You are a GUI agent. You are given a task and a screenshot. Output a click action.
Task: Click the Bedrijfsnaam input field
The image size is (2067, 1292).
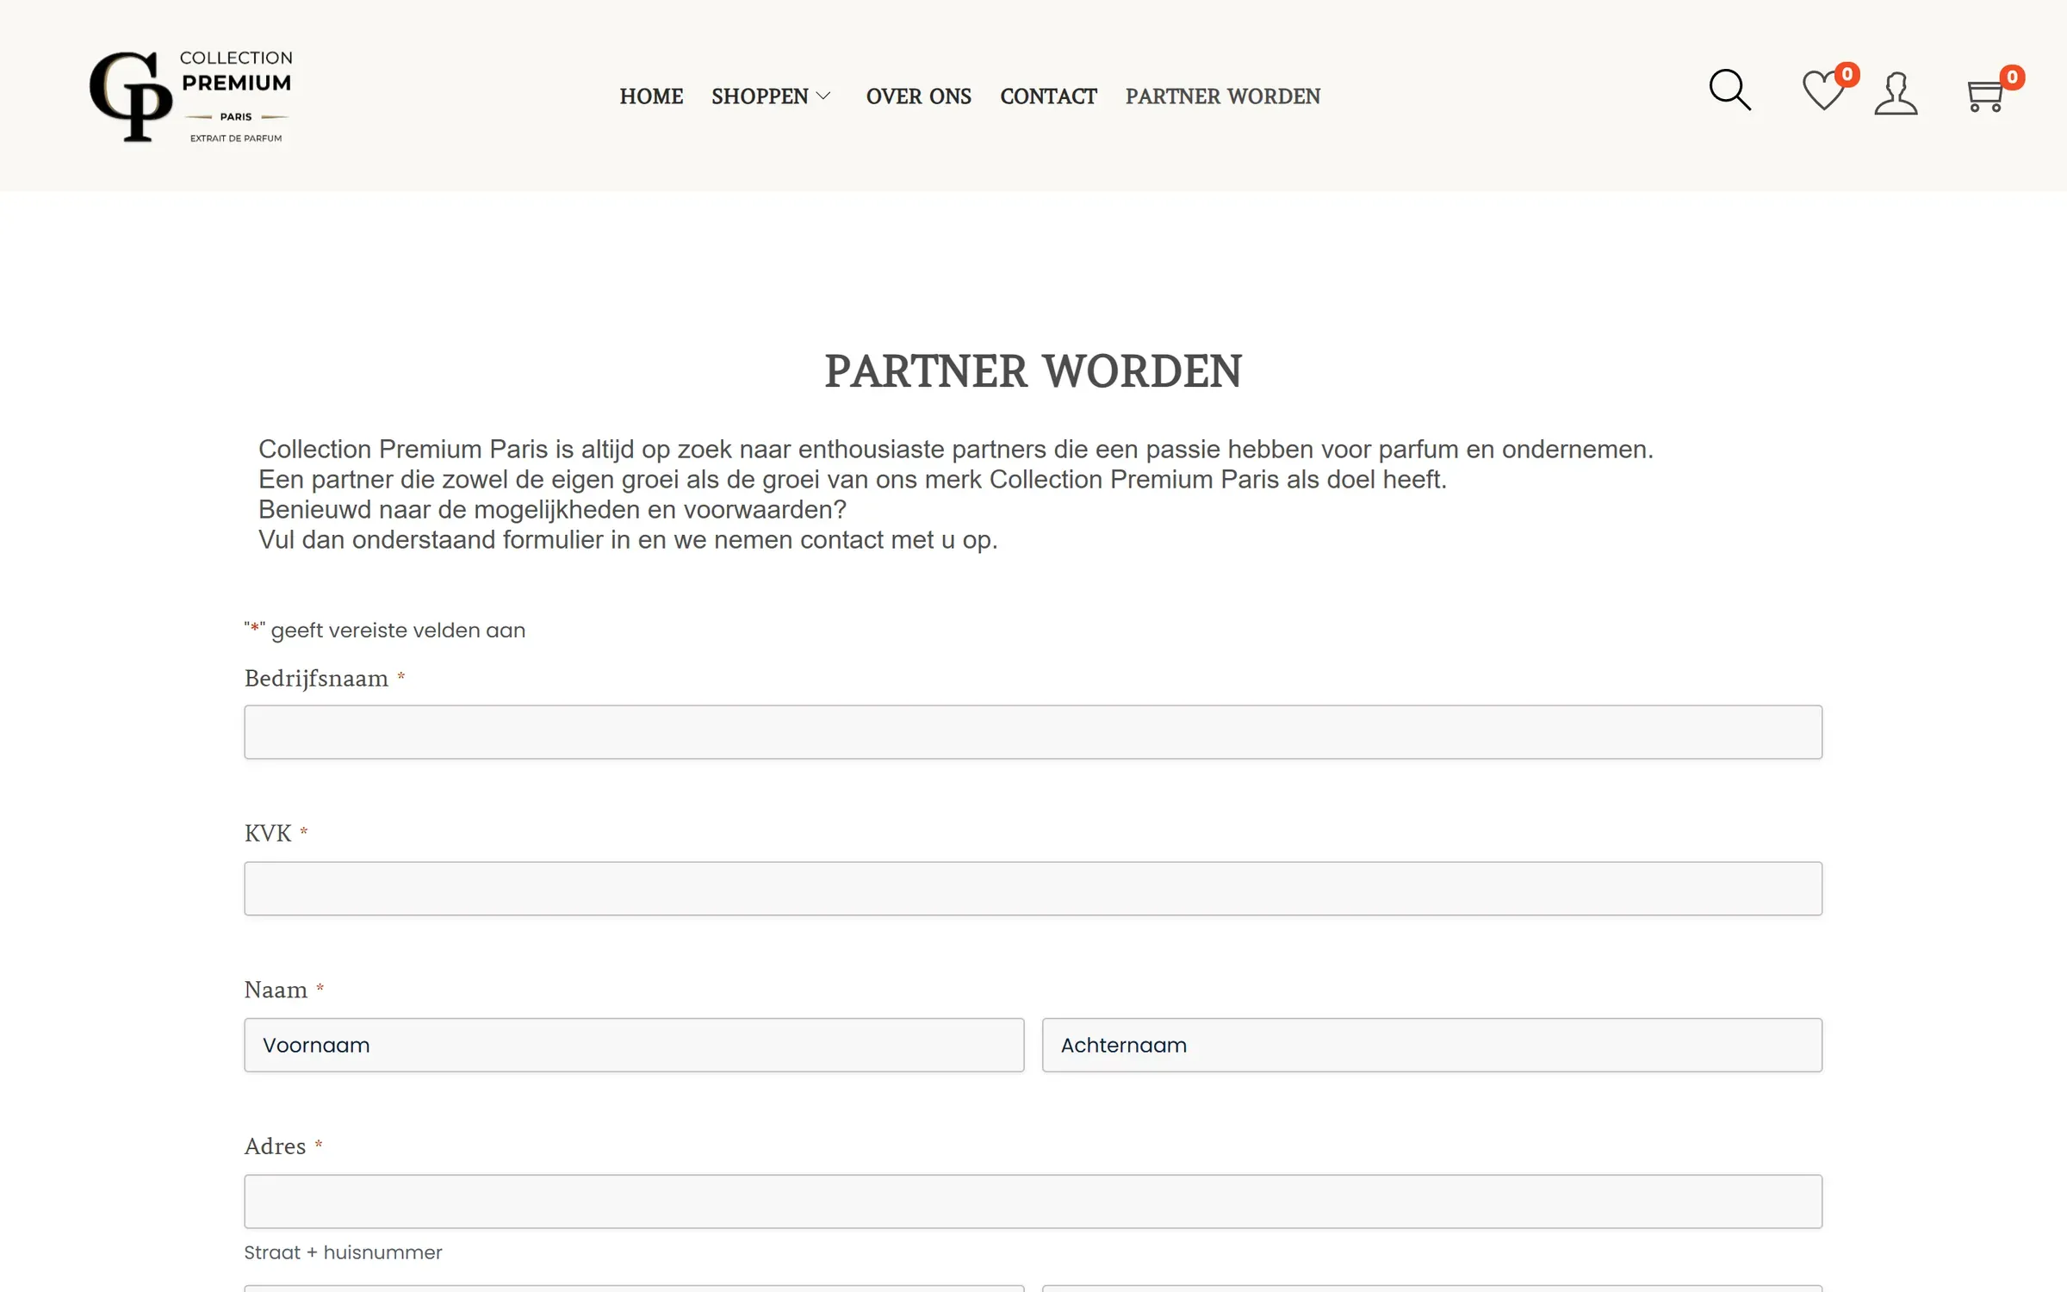point(1033,732)
